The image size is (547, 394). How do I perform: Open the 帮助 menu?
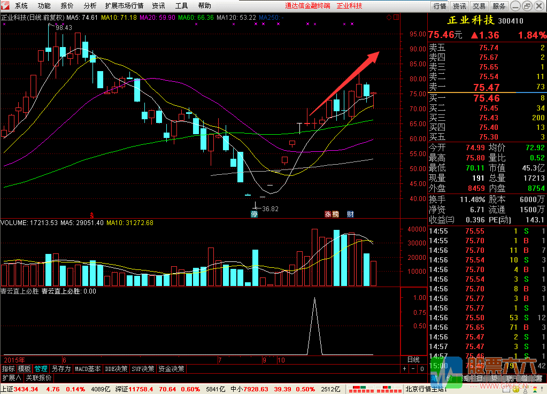pyautogui.click(x=204, y=5)
